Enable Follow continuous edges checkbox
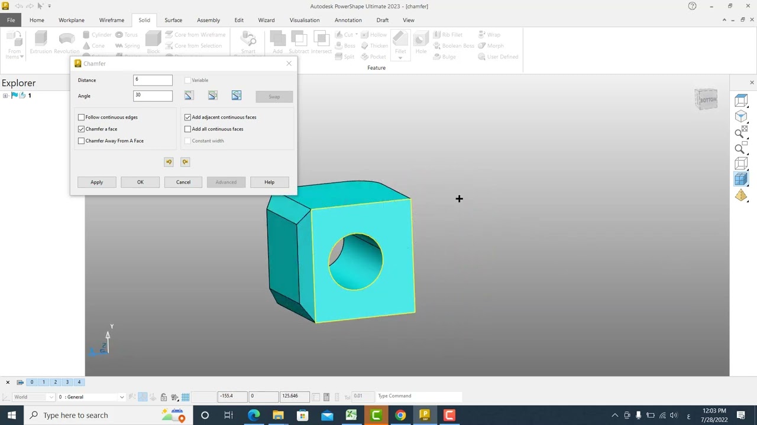This screenshot has width=757, height=425. click(81, 117)
